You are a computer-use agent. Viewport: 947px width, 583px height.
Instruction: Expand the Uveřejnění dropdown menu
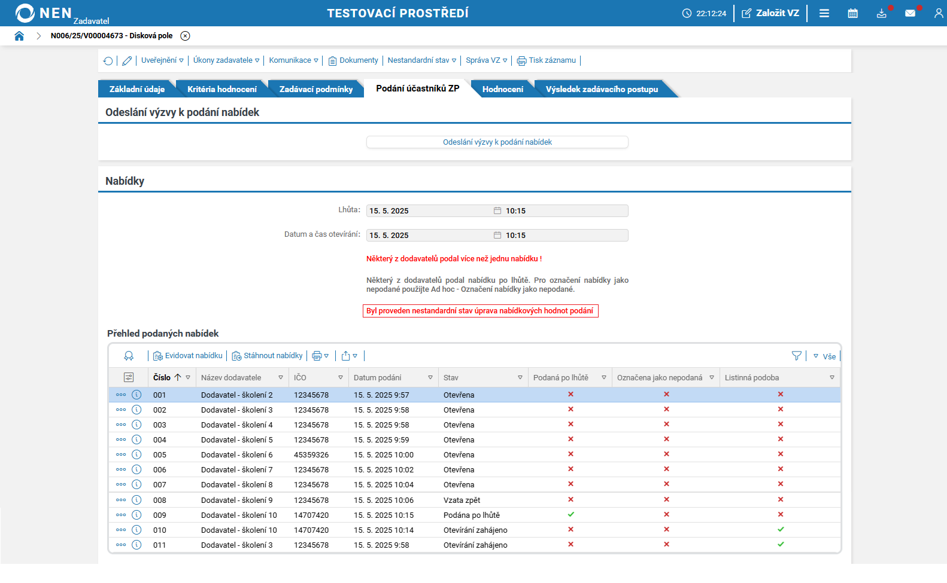[x=162, y=60]
